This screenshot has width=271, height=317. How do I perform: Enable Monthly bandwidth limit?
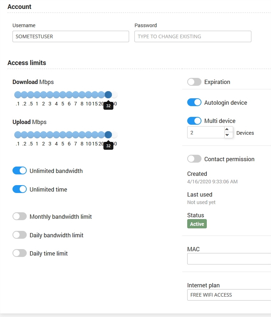pos(20,217)
